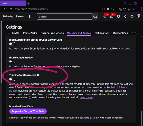The width and height of the screenshot is (143, 126).
Task: Open the browser easy setup menu icon
Action: [x=139, y=9]
